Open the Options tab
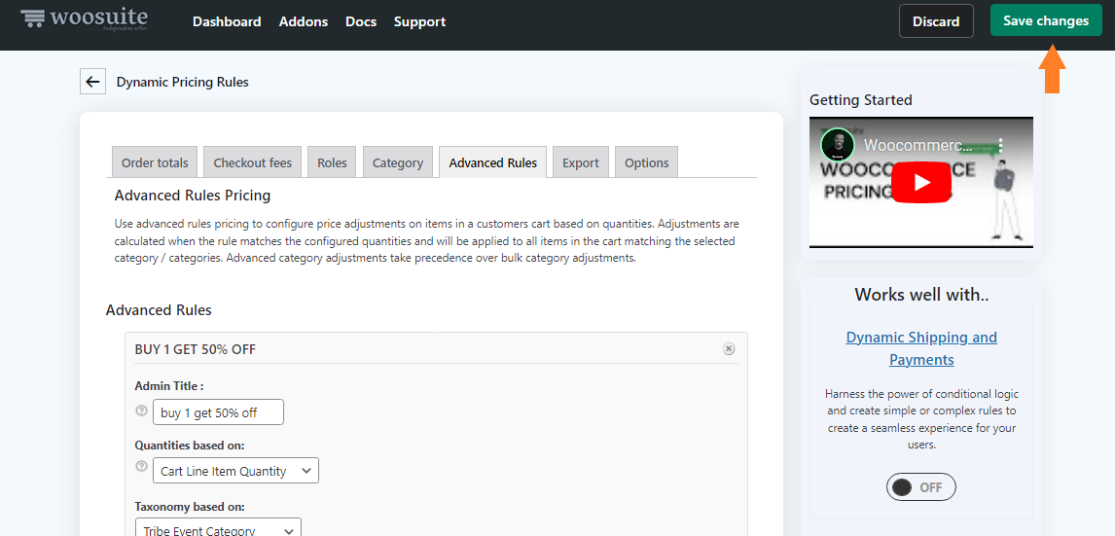This screenshot has height=536, width=1115. click(646, 162)
